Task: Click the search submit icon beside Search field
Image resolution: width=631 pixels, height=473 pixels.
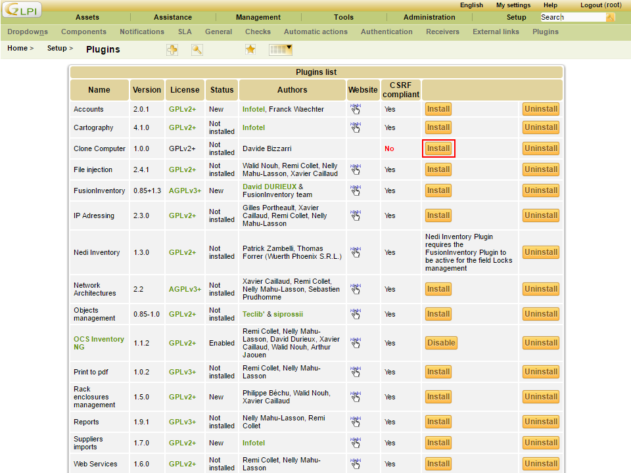Action: (x=611, y=17)
